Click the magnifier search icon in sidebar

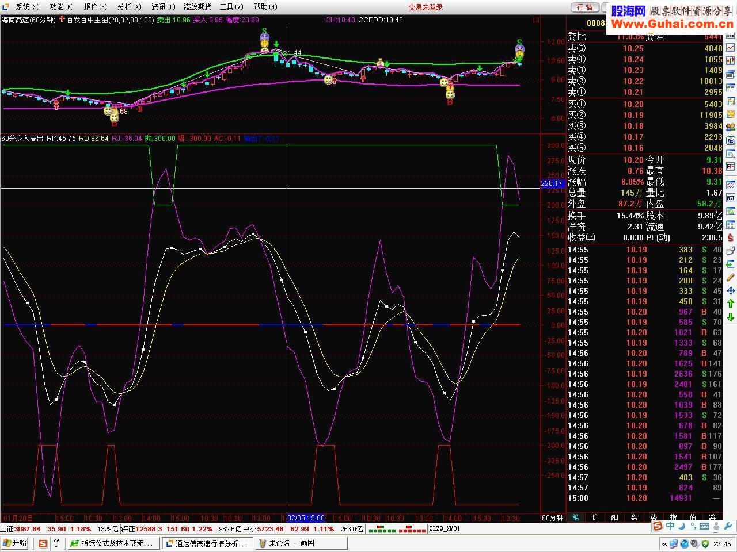[x=730, y=153]
